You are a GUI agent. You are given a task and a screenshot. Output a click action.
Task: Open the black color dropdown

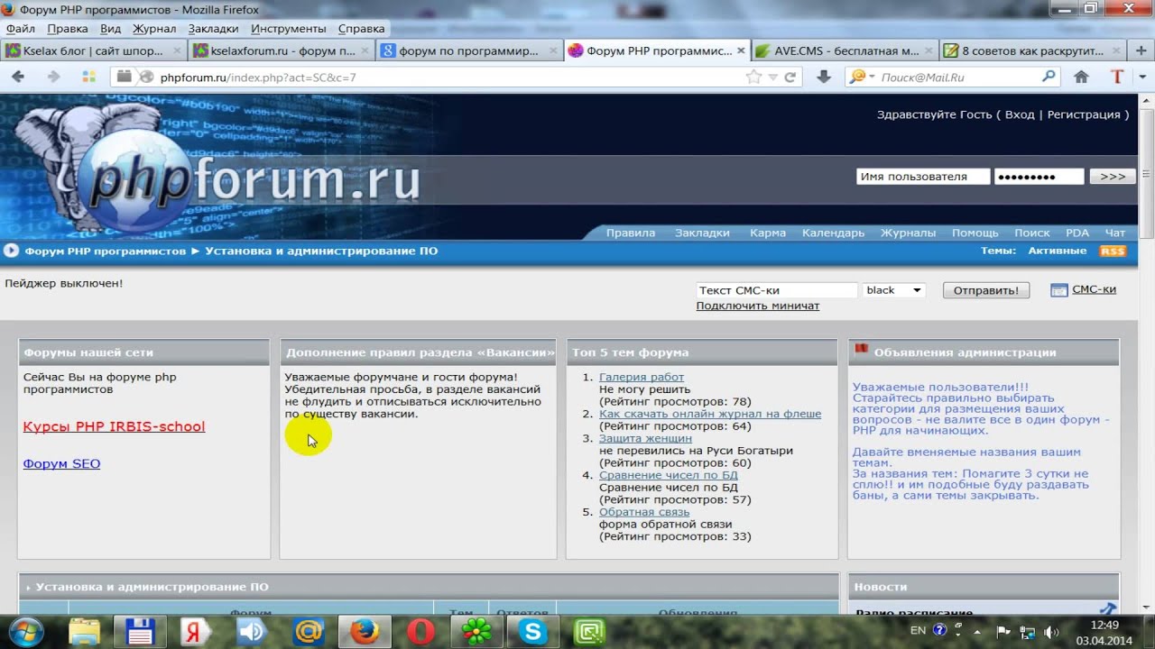click(x=893, y=290)
